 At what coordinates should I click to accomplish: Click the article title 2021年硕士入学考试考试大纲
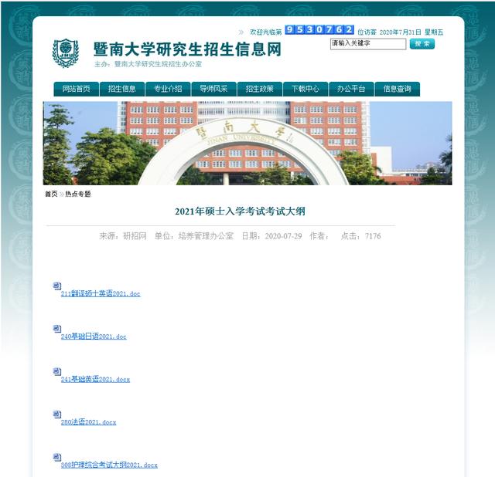(240, 211)
